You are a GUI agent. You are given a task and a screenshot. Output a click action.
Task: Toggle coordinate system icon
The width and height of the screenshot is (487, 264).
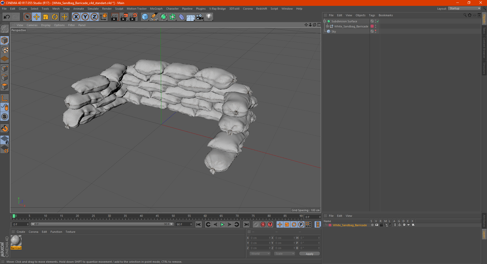pyautogui.click(x=104, y=17)
